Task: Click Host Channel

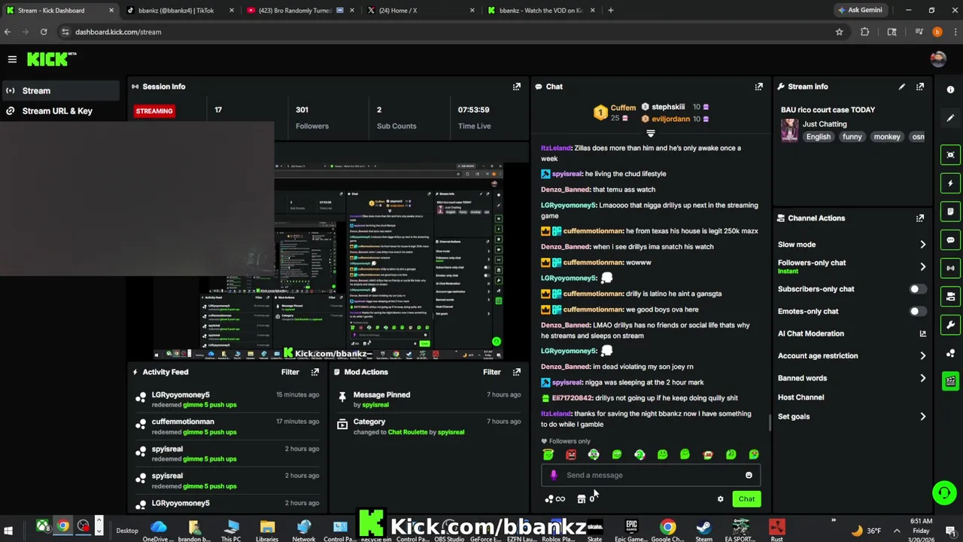Action: (x=800, y=397)
